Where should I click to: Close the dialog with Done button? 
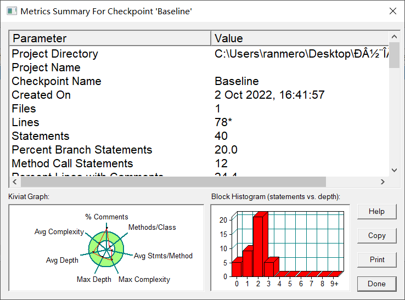click(376, 284)
